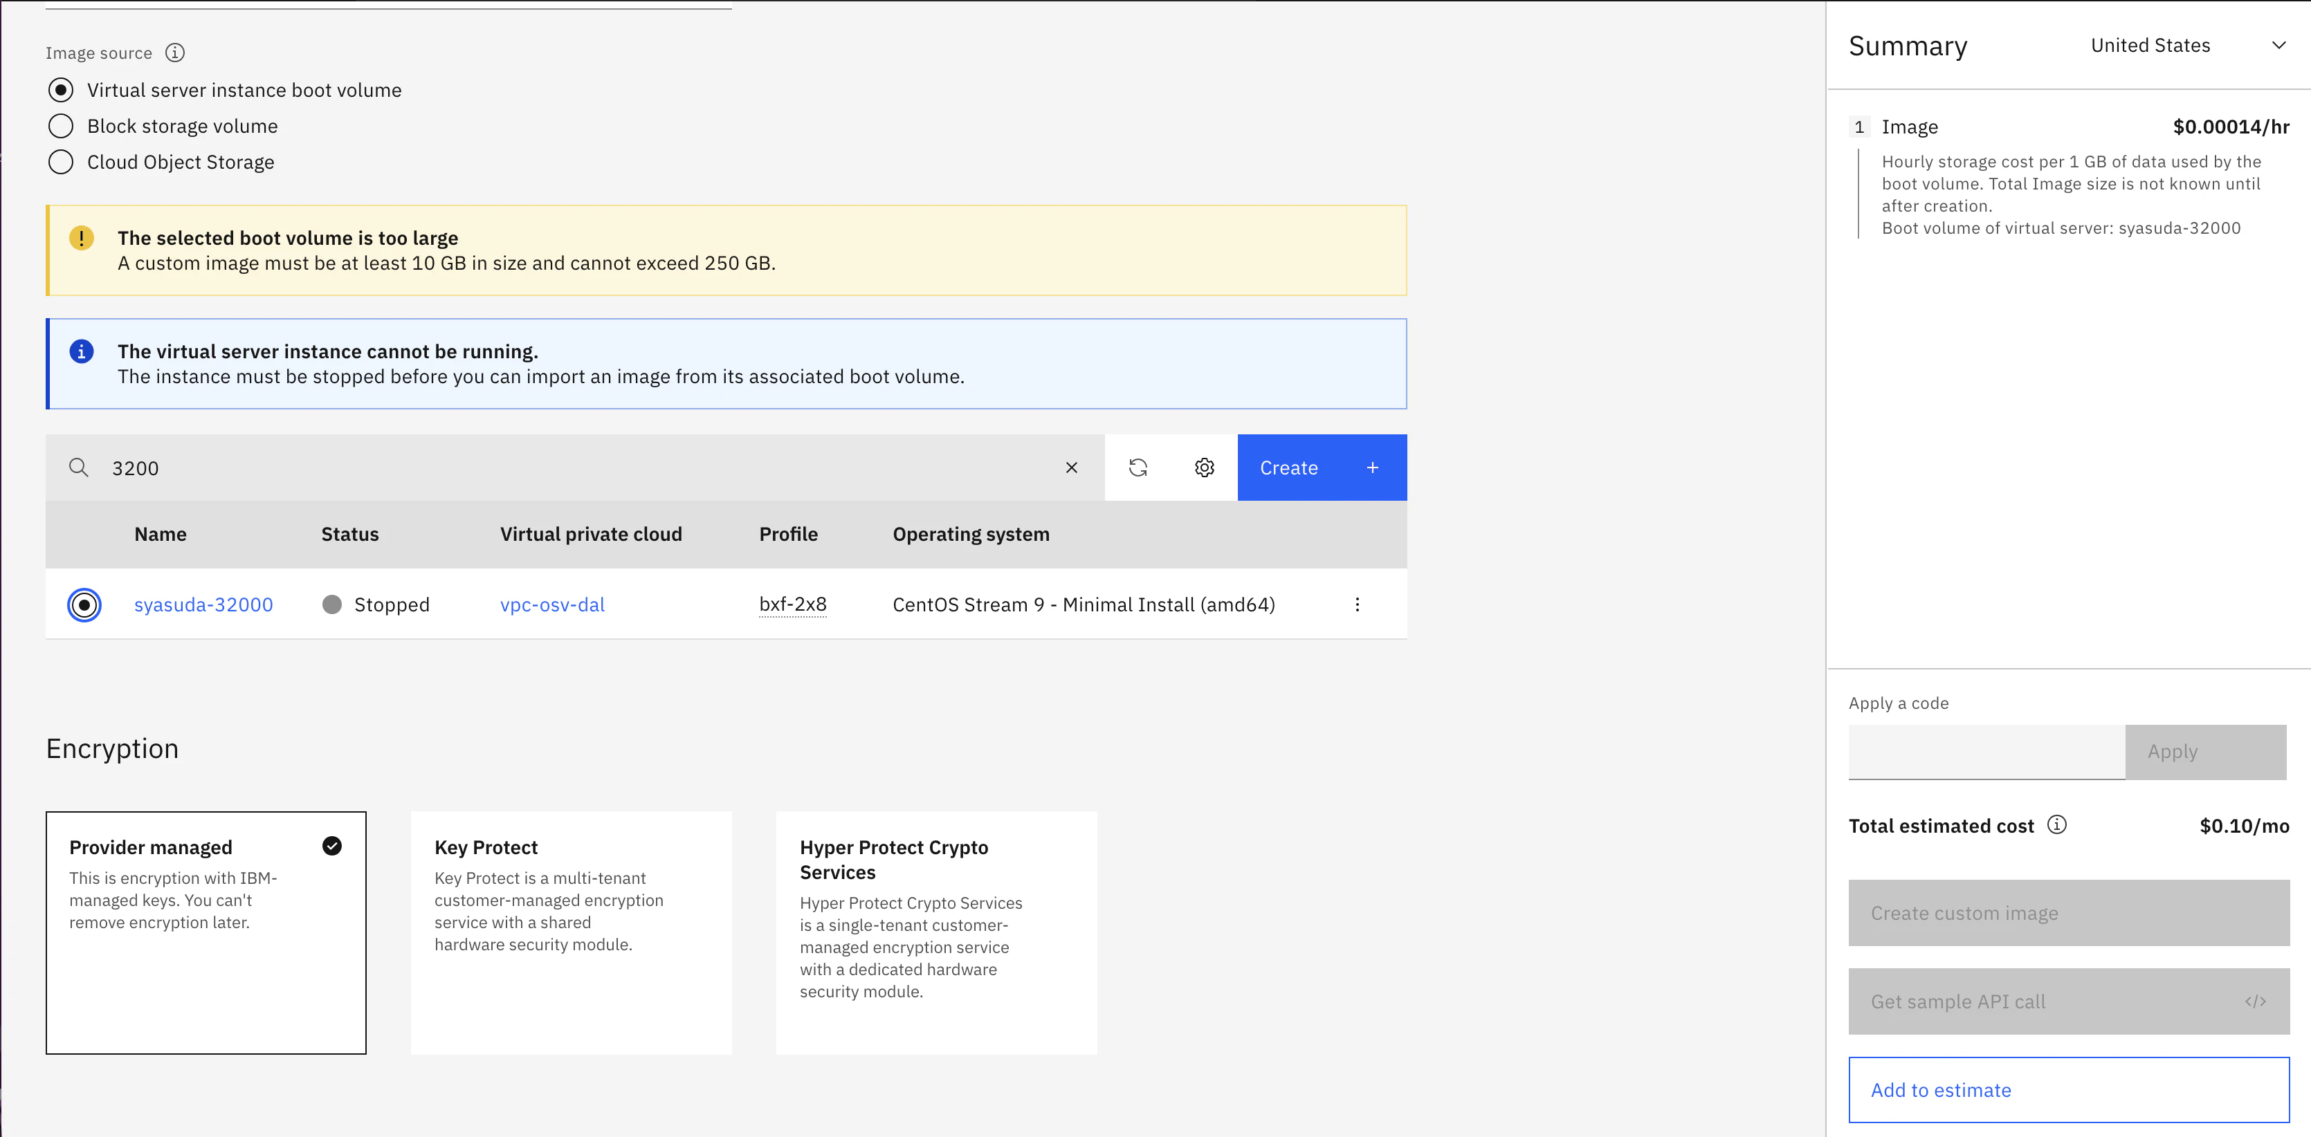This screenshot has width=2311, height=1137.
Task: Click the bxf-2x8 profile value
Action: (x=793, y=604)
